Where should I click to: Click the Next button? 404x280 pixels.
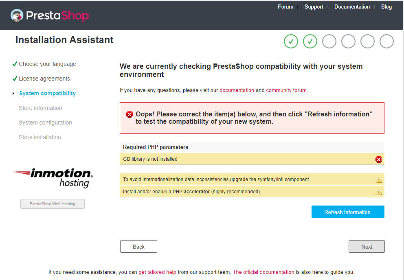pyautogui.click(x=367, y=247)
